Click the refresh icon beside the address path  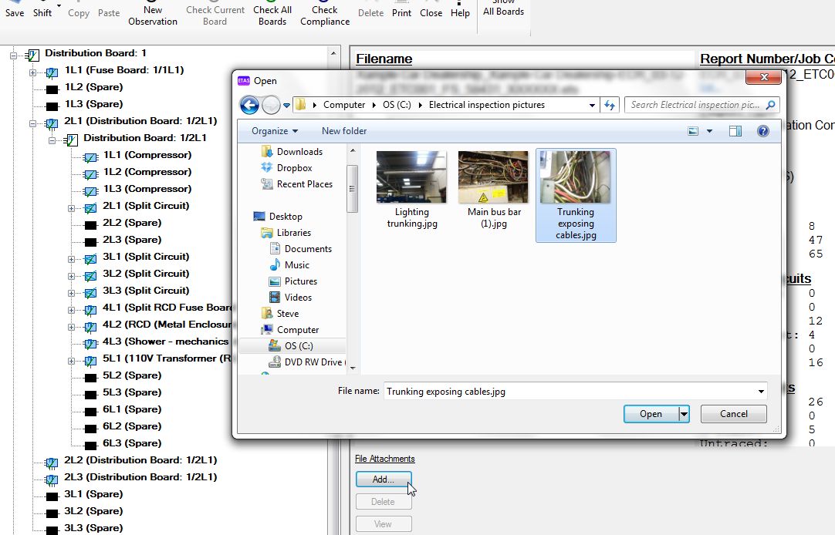click(610, 105)
